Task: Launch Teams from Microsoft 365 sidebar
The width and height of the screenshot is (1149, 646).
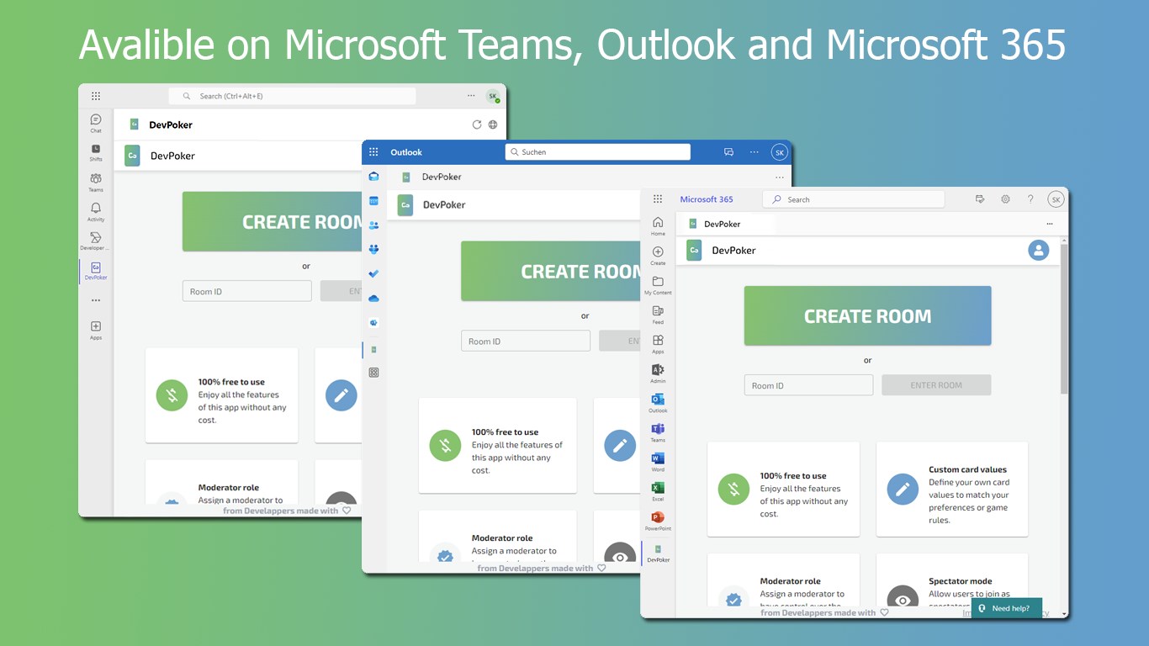Action: [658, 432]
